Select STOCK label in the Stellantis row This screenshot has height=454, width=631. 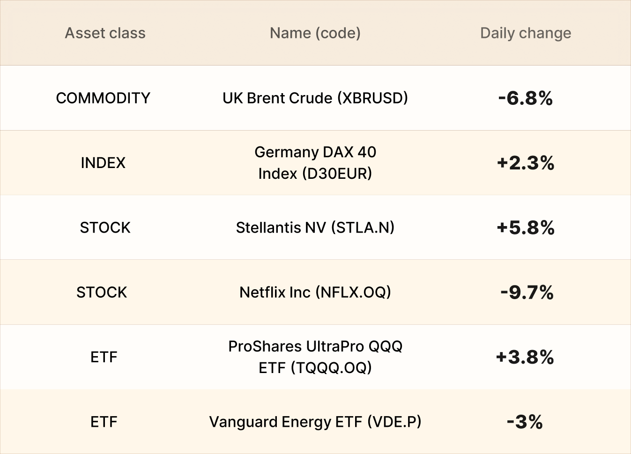click(105, 228)
